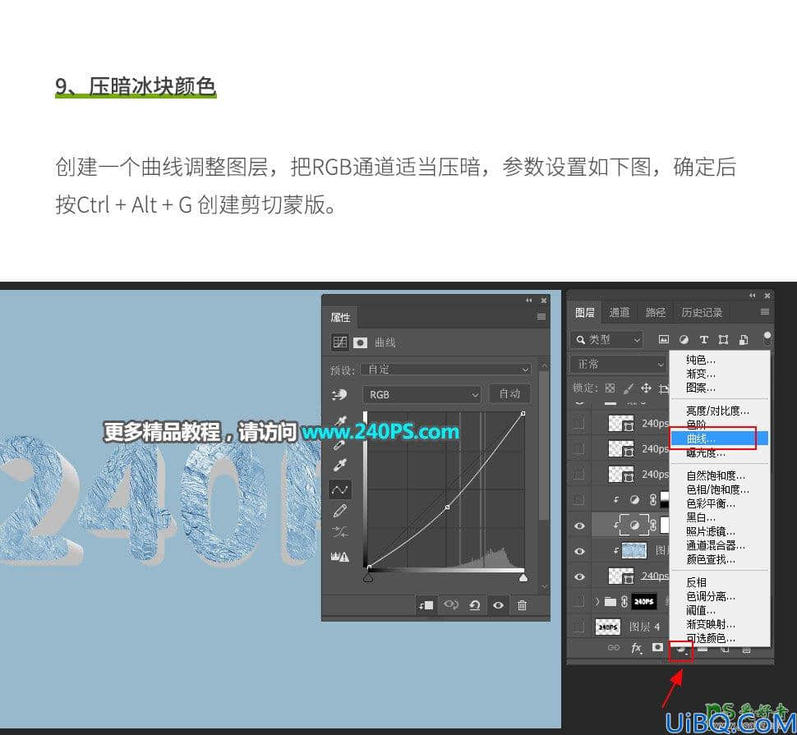The width and height of the screenshot is (797, 735).
Task: Click the middle curve control point
Action: (x=447, y=507)
